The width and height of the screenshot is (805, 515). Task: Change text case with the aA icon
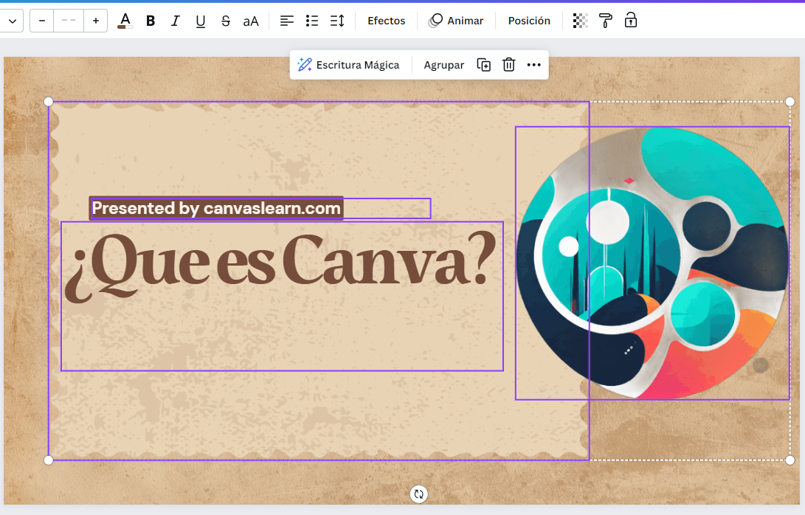[x=251, y=21]
